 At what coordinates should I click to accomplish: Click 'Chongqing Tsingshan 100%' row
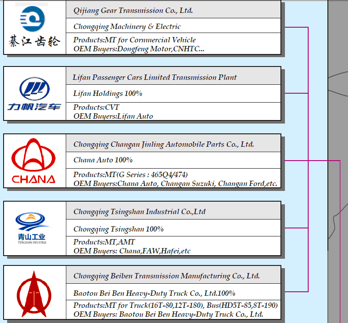[173, 228]
